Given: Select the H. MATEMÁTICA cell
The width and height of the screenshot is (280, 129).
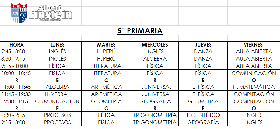Looking at the screenshot, I should point(253,87).
